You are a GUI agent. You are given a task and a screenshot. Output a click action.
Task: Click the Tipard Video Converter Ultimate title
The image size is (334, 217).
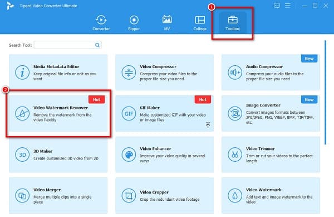[48, 6]
